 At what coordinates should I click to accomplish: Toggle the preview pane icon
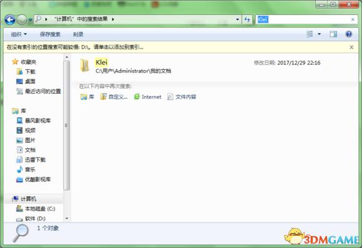333,34
